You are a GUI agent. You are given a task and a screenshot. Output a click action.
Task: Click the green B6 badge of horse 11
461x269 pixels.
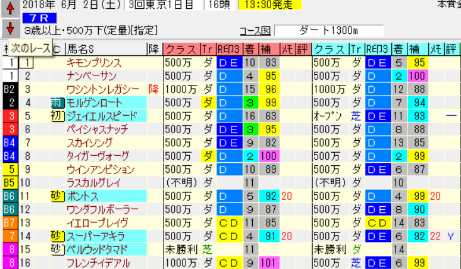tap(9, 196)
